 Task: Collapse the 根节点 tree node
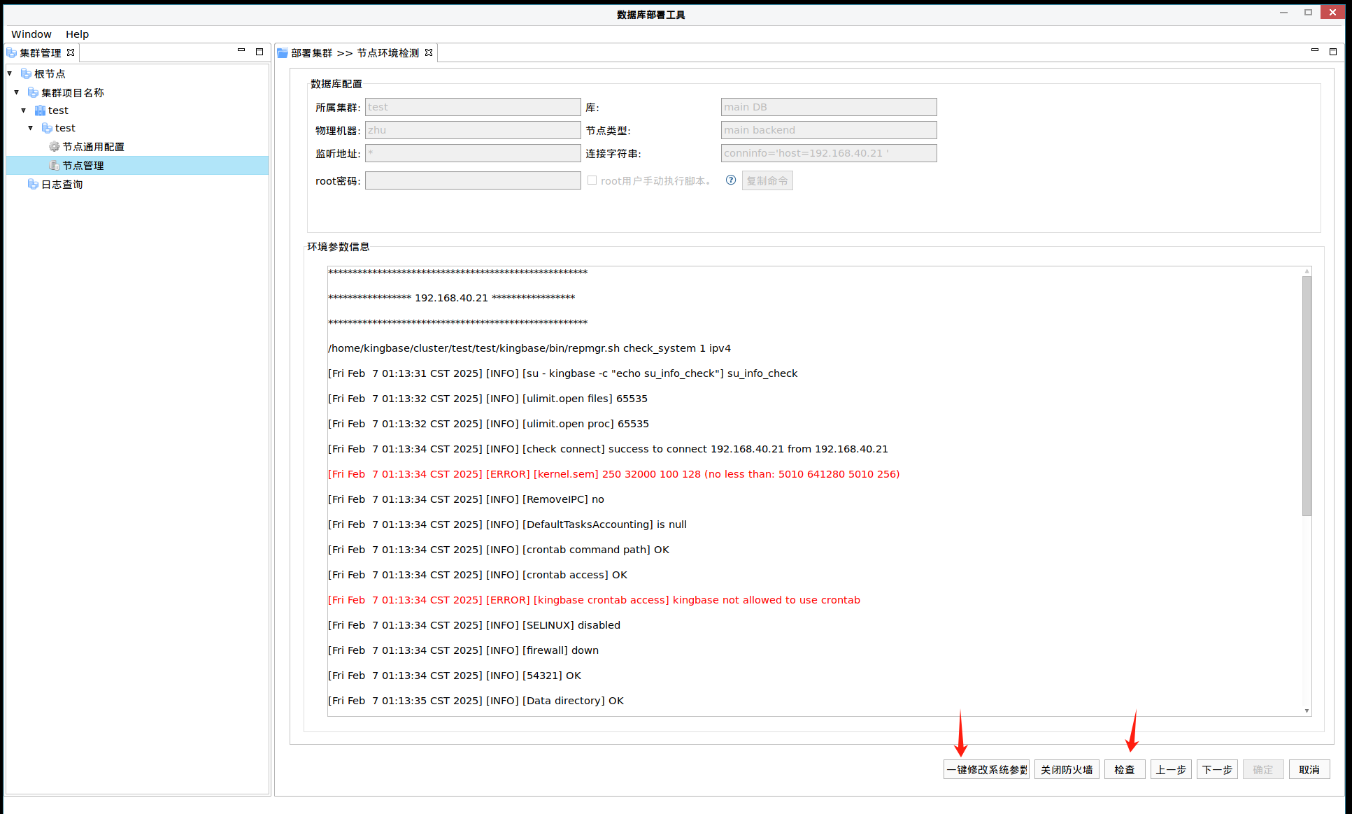pos(10,73)
